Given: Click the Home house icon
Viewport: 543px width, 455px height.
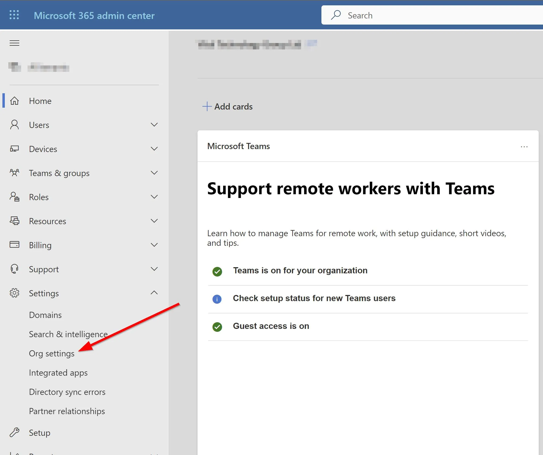Looking at the screenshot, I should pyautogui.click(x=14, y=101).
